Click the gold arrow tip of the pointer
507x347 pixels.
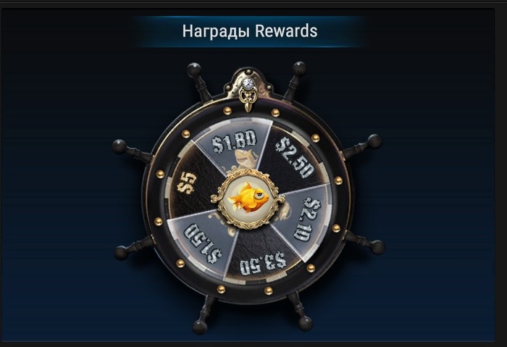[x=248, y=107]
